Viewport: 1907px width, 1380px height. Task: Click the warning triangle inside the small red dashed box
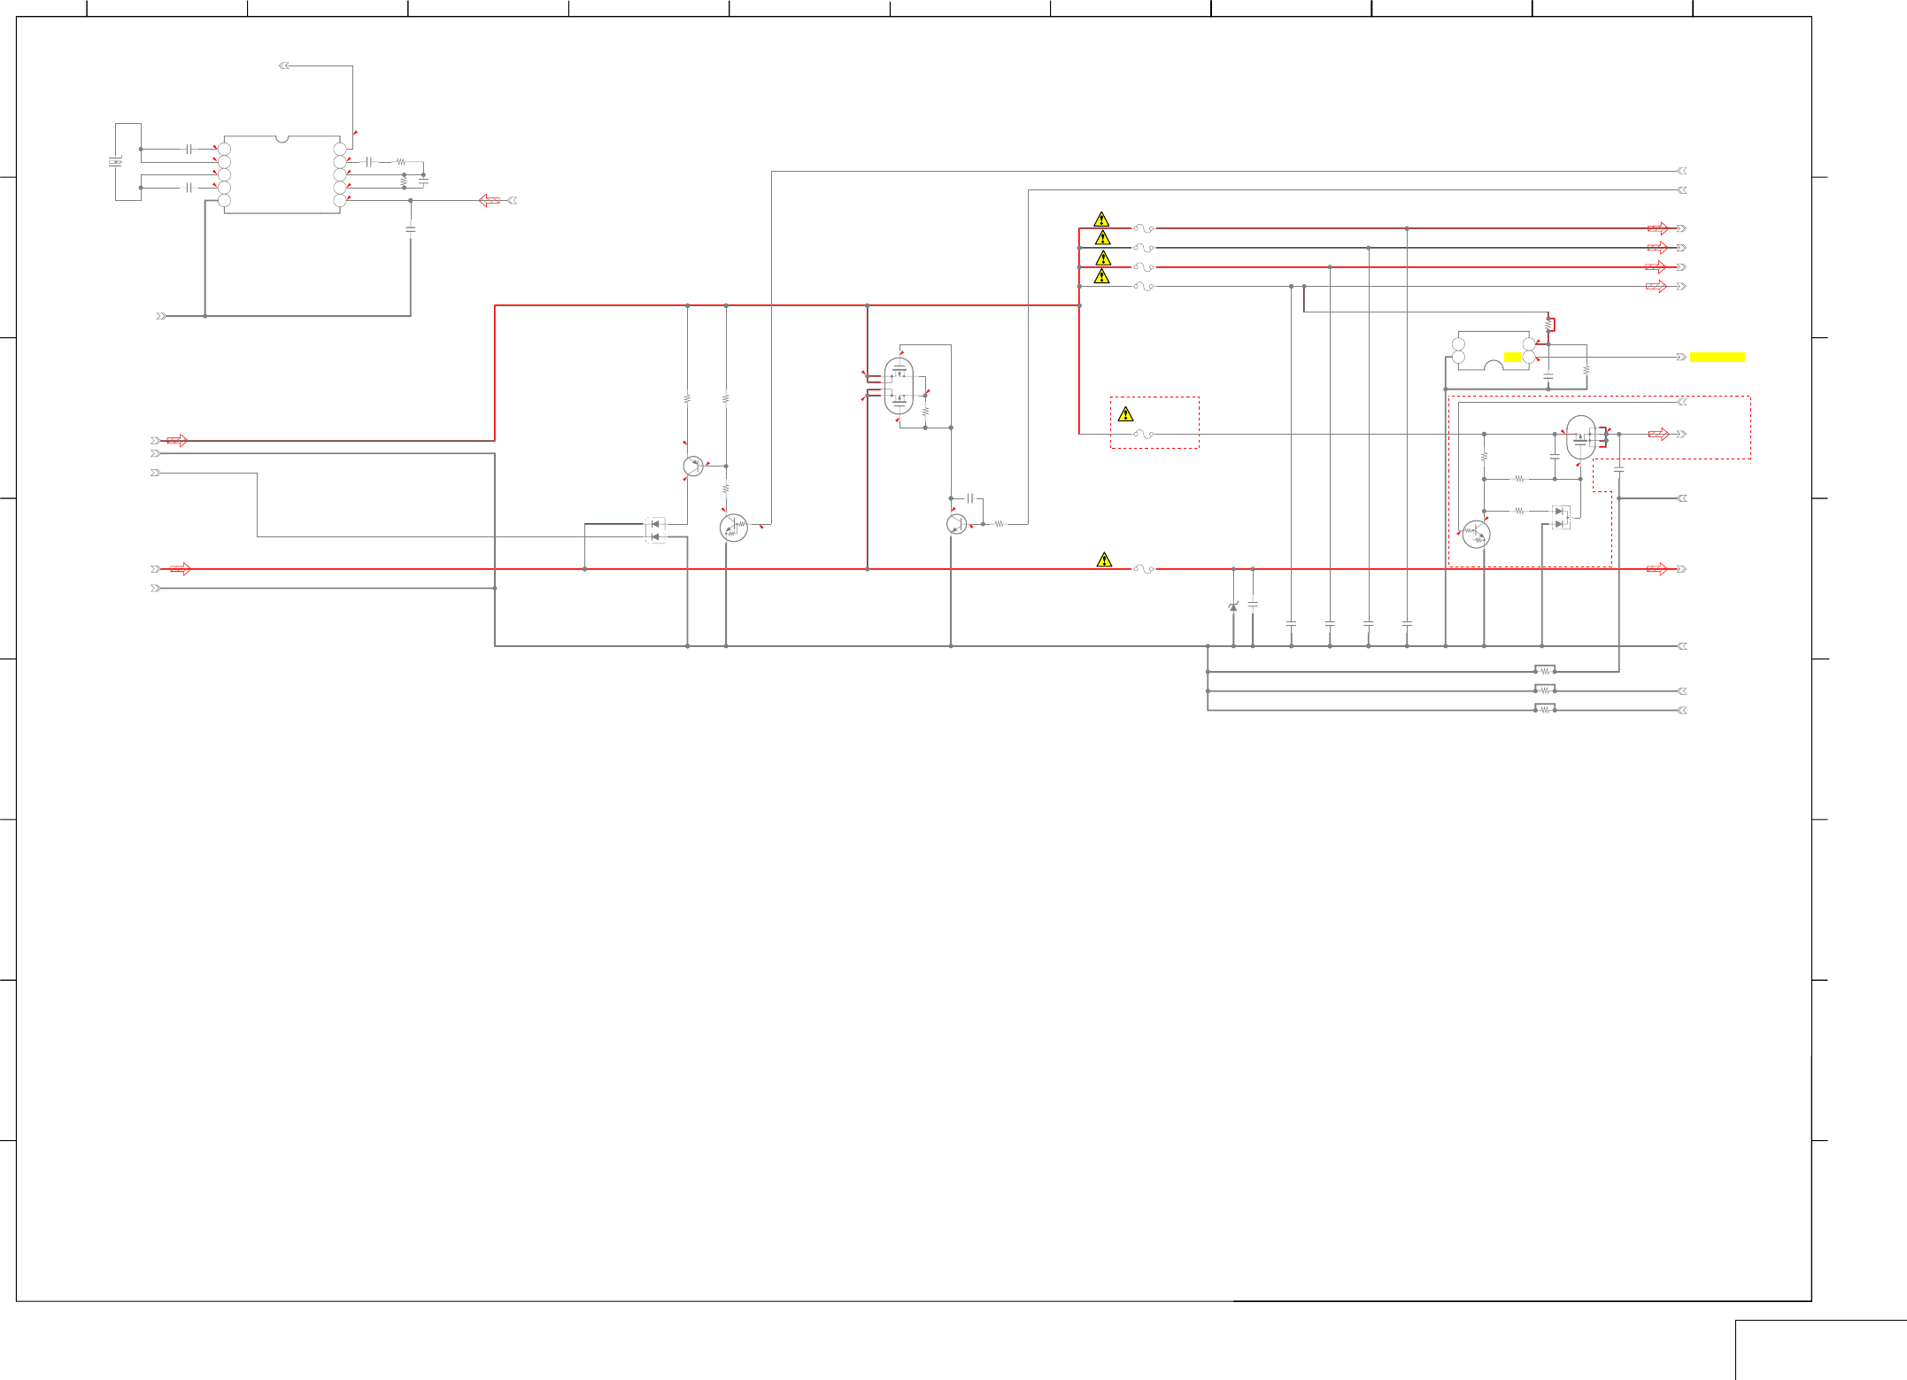point(1125,414)
